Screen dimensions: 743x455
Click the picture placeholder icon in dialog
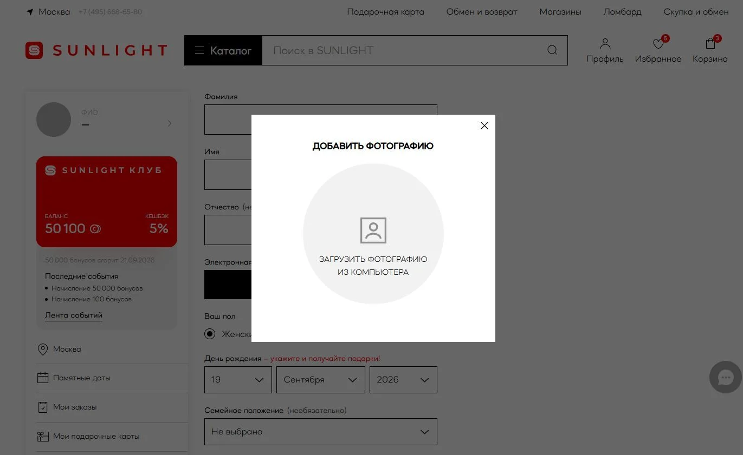pyautogui.click(x=373, y=230)
